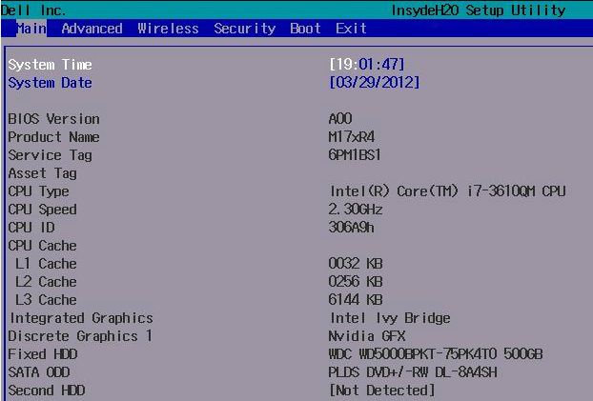593x401 pixels.
Task: Click the 2.30GHz value
Action: pos(356,209)
